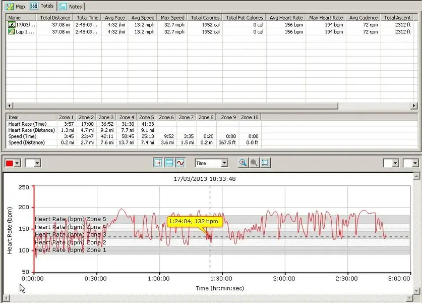Sort by Max Speed column header
This screenshot has width=422, height=303.
172,18
